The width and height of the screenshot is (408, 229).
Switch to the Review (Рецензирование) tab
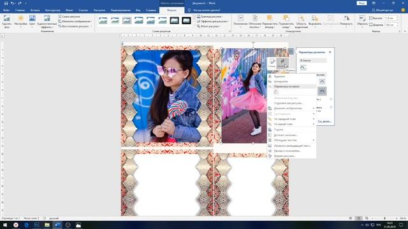[120, 10]
